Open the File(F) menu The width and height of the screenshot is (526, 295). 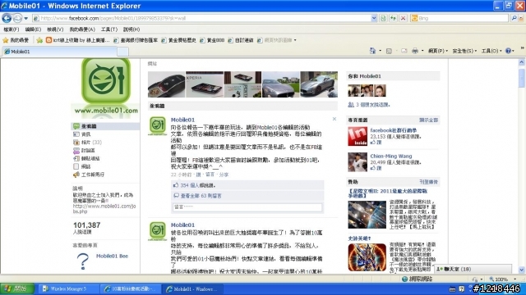tap(11, 29)
